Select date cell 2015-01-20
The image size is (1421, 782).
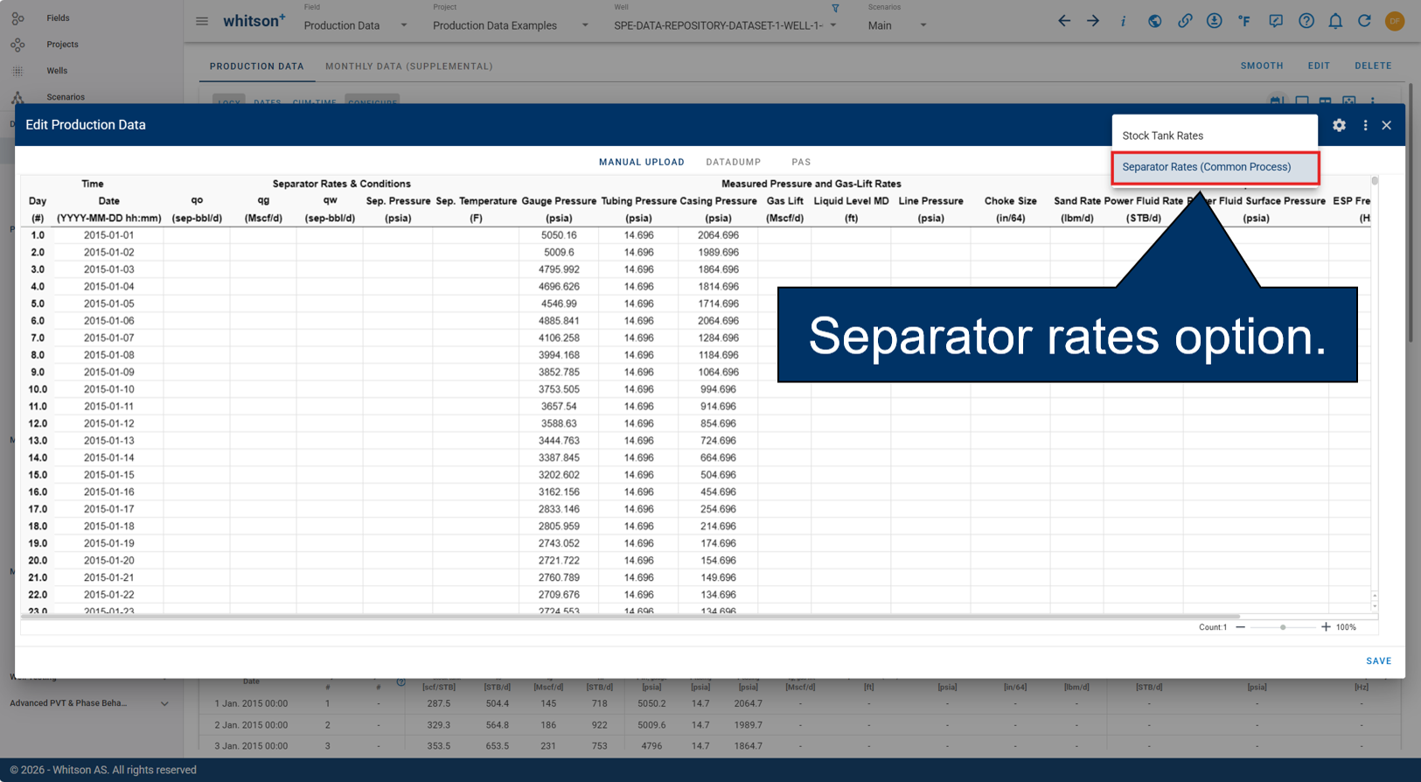tap(108, 561)
